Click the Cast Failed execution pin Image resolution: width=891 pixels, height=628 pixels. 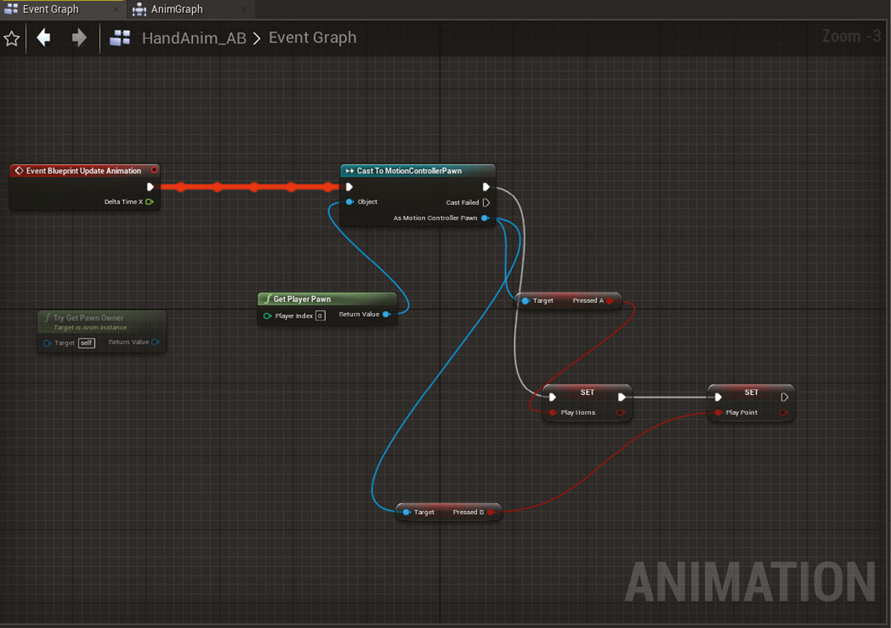click(486, 202)
